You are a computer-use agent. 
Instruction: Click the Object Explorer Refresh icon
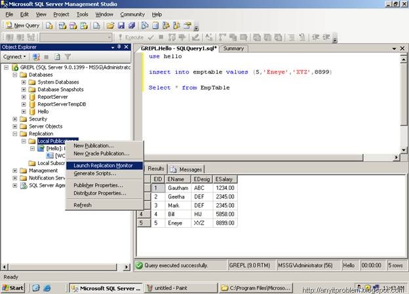57,57
